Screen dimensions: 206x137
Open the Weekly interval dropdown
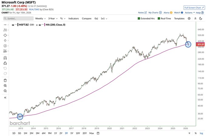click(x=40, y=18)
